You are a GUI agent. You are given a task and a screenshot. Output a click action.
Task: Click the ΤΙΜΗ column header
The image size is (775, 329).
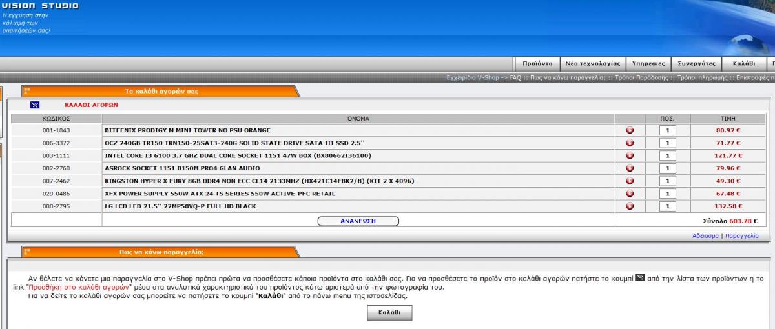tap(728, 119)
